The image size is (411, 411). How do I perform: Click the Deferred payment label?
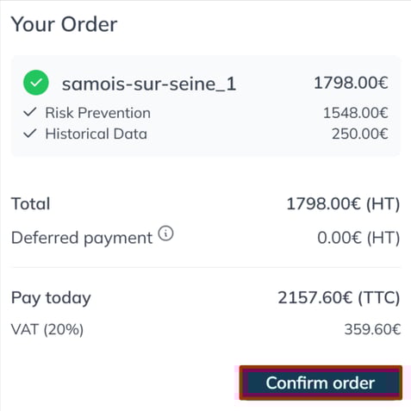click(82, 238)
